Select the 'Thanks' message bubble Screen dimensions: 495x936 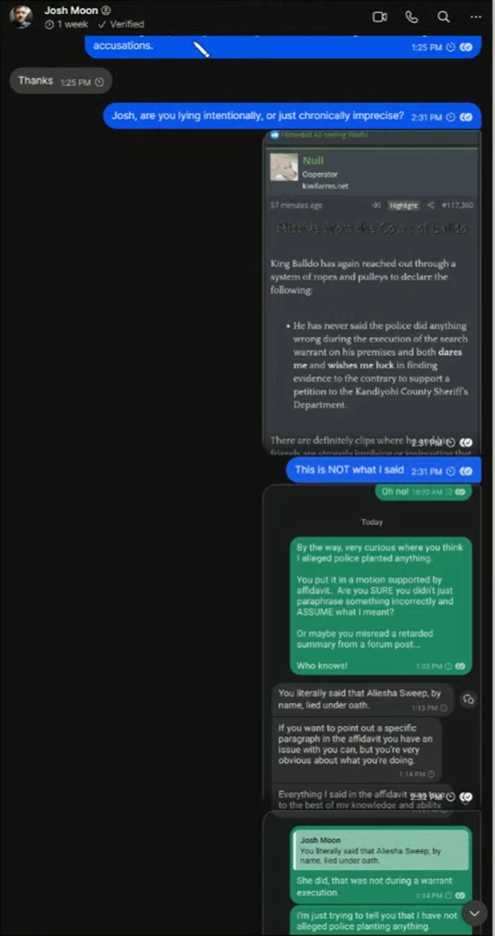click(61, 81)
